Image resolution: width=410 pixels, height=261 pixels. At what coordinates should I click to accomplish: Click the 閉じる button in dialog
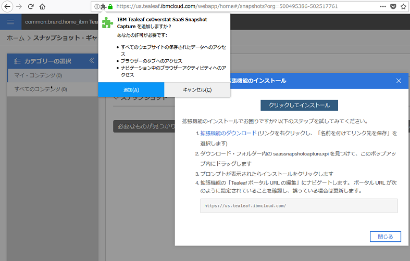(386, 237)
